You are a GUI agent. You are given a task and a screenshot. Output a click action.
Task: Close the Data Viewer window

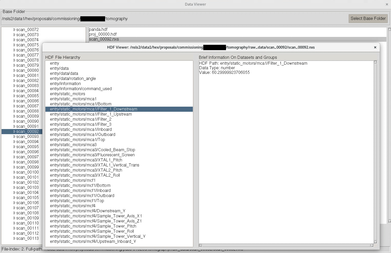(387, 4)
